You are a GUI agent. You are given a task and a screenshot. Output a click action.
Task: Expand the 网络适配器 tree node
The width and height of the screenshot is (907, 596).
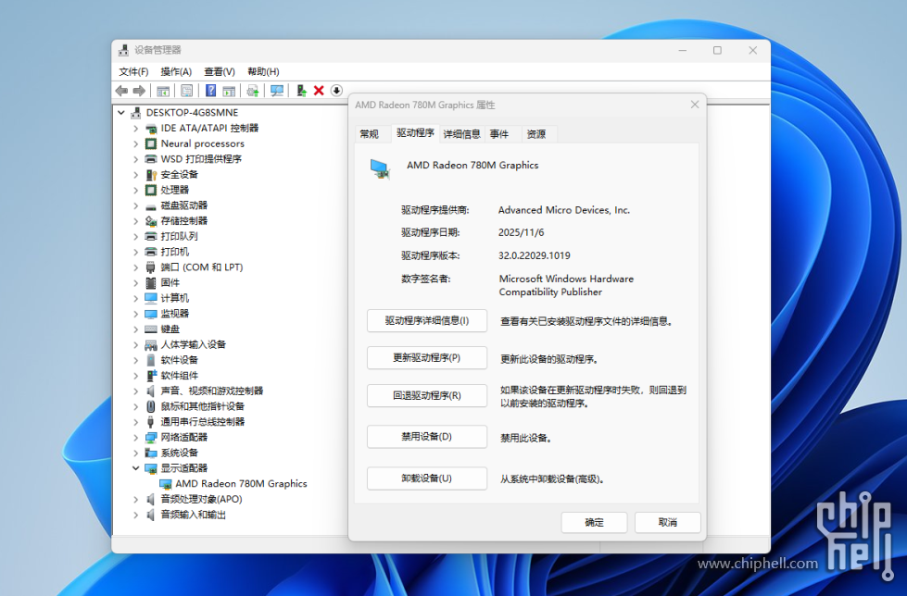[134, 437]
